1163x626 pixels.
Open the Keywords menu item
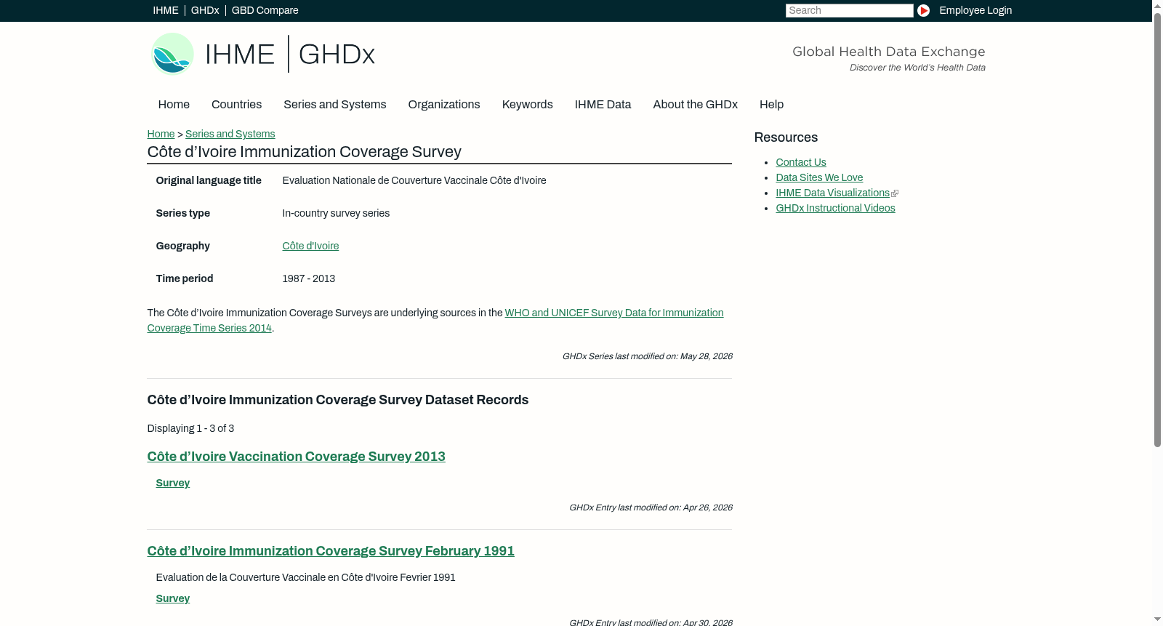tap(527, 105)
